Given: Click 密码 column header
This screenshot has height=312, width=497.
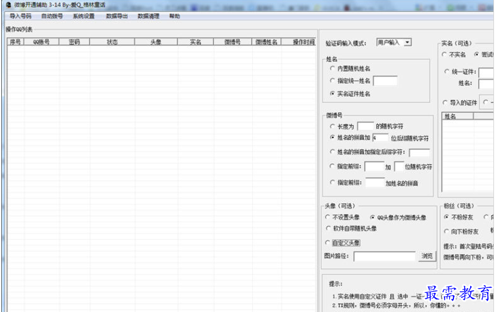Looking at the screenshot, I should 74,41.
